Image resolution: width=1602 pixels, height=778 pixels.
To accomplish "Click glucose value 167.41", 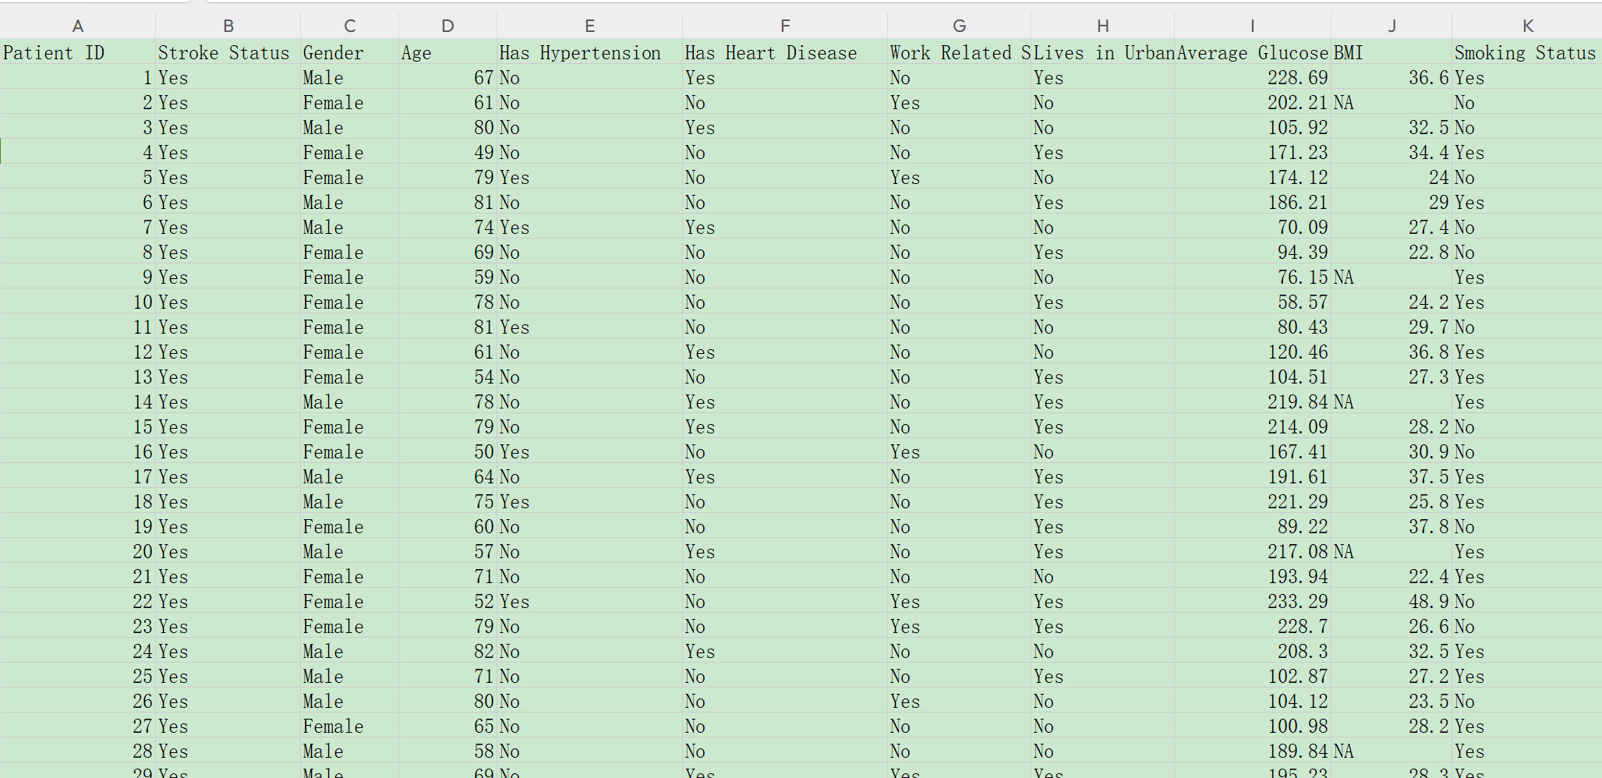I will click(1253, 451).
